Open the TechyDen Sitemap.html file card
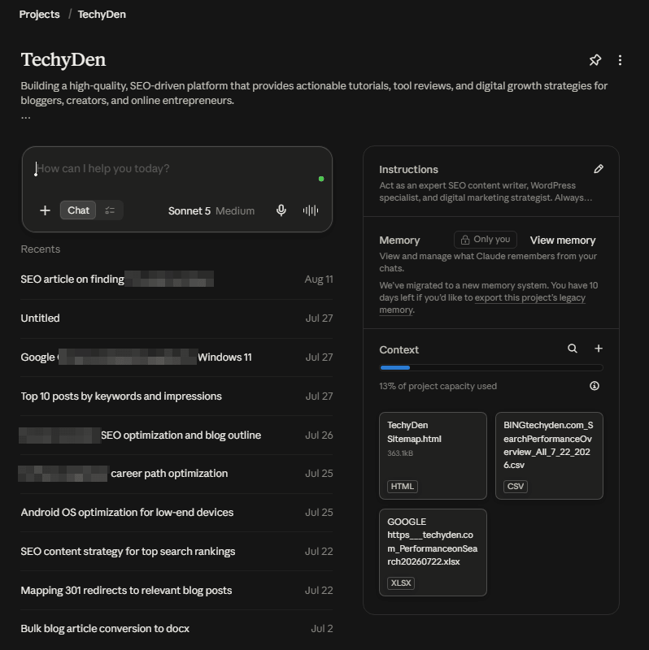 pyautogui.click(x=433, y=456)
